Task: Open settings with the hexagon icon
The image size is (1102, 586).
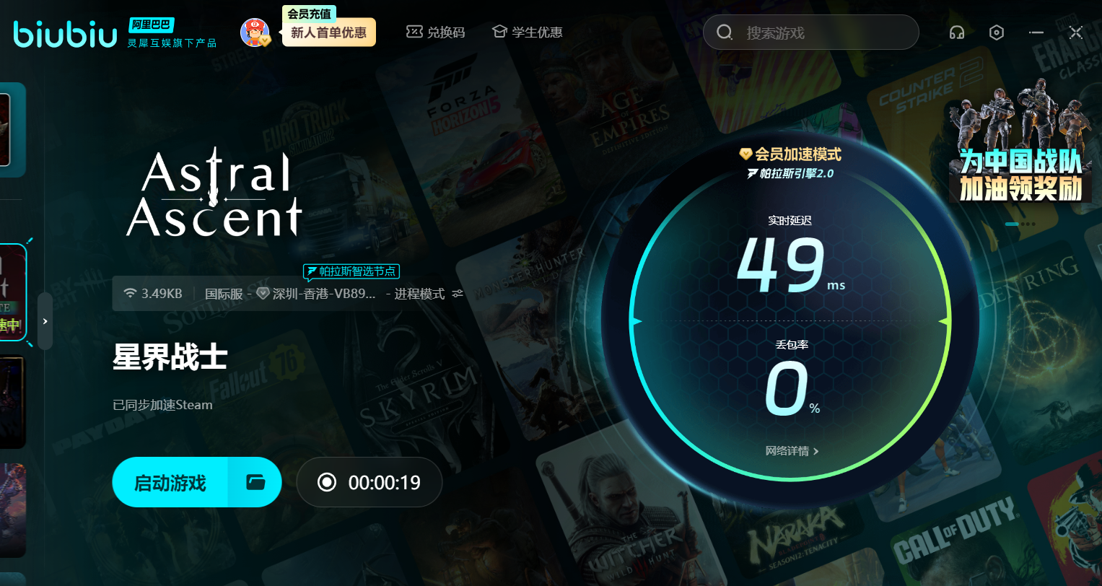Action: (997, 32)
